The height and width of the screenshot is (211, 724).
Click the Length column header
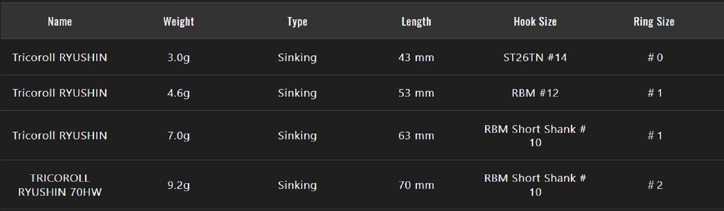click(416, 22)
